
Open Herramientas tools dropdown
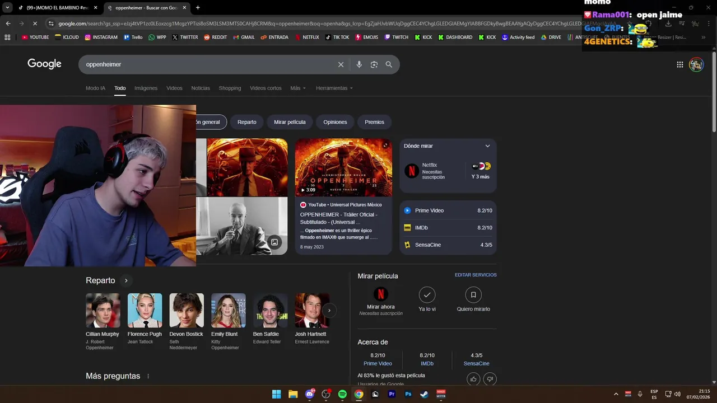point(335,88)
